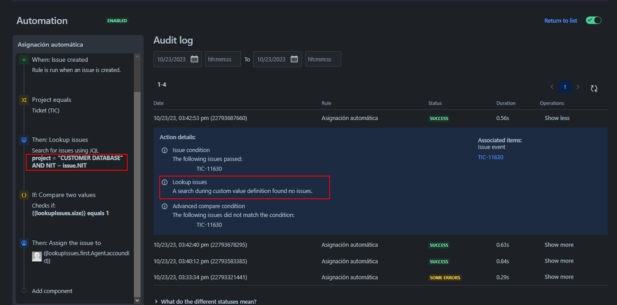Click Return to list link
The height and width of the screenshot is (305, 617).
click(x=560, y=20)
